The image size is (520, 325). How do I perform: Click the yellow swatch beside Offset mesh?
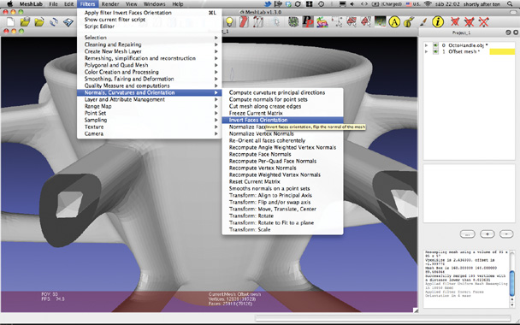point(502,51)
